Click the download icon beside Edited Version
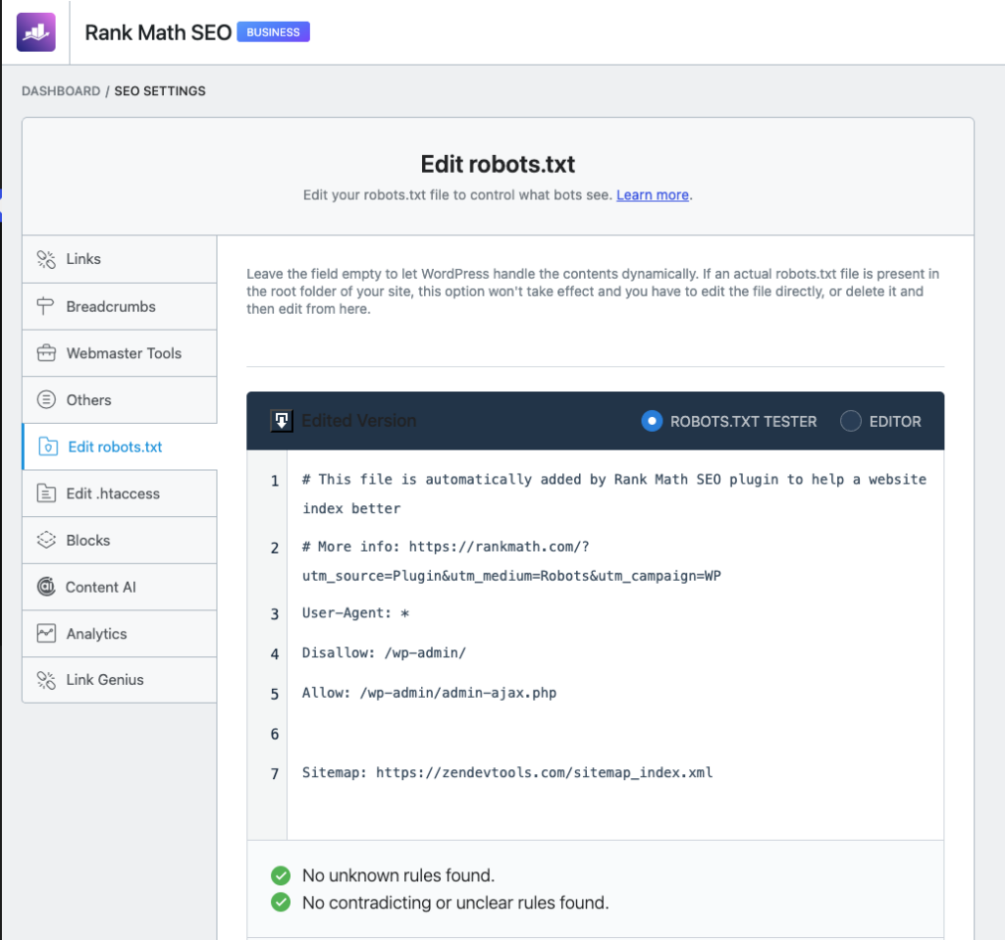 click(282, 421)
